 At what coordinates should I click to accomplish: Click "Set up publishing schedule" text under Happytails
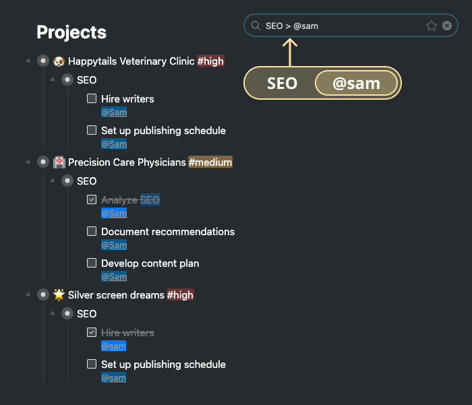point(163,131)
